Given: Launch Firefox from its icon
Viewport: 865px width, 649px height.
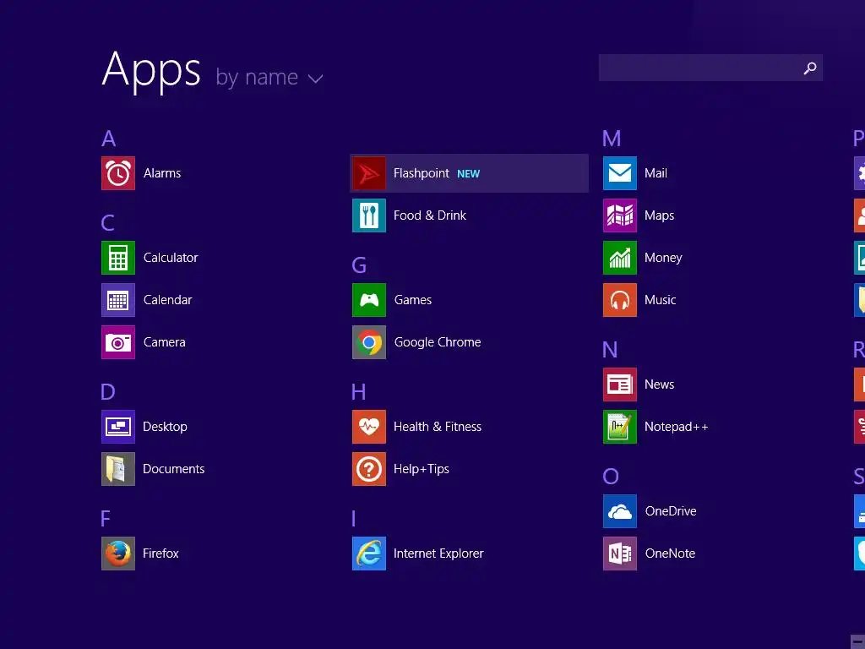Looking at the screenshot, I should (118, 554).
